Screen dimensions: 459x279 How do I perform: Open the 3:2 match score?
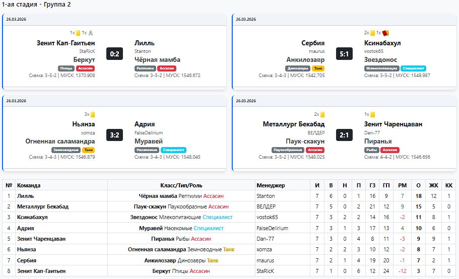(115, 135)
